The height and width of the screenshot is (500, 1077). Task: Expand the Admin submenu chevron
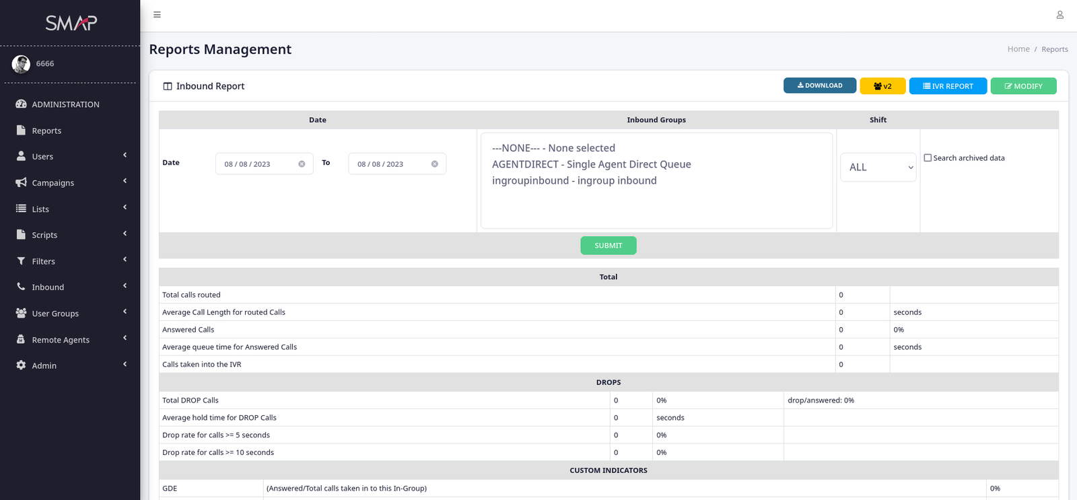click(x=125, y=364)
